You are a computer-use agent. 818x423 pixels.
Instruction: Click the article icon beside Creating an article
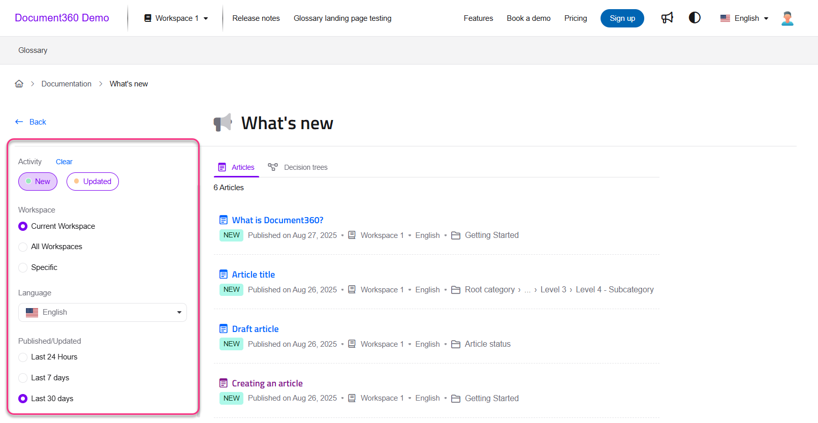pyautogui.click(x=224, y=383)
